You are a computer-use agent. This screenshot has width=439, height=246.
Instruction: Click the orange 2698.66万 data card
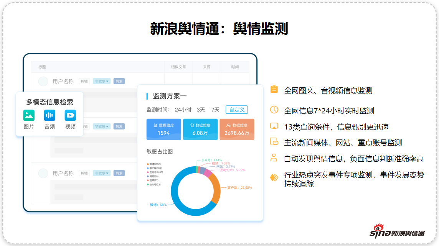pos(237,130)
